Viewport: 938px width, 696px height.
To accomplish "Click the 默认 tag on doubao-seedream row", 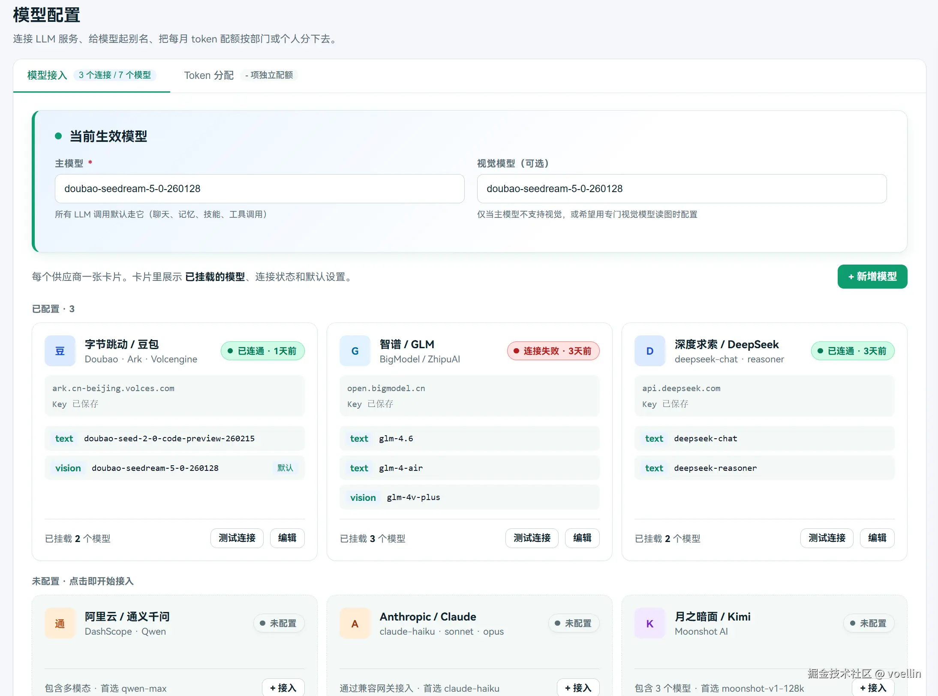I will coord(285,468).
